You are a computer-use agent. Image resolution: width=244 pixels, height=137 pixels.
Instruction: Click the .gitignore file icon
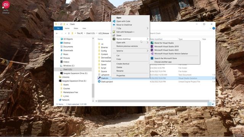coord(99,75)
